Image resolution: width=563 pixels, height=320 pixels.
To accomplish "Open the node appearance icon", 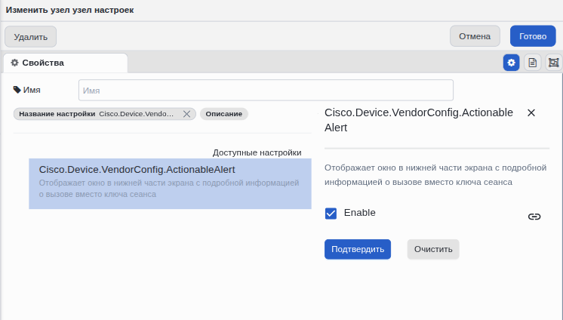I will (x=554, y=63).
